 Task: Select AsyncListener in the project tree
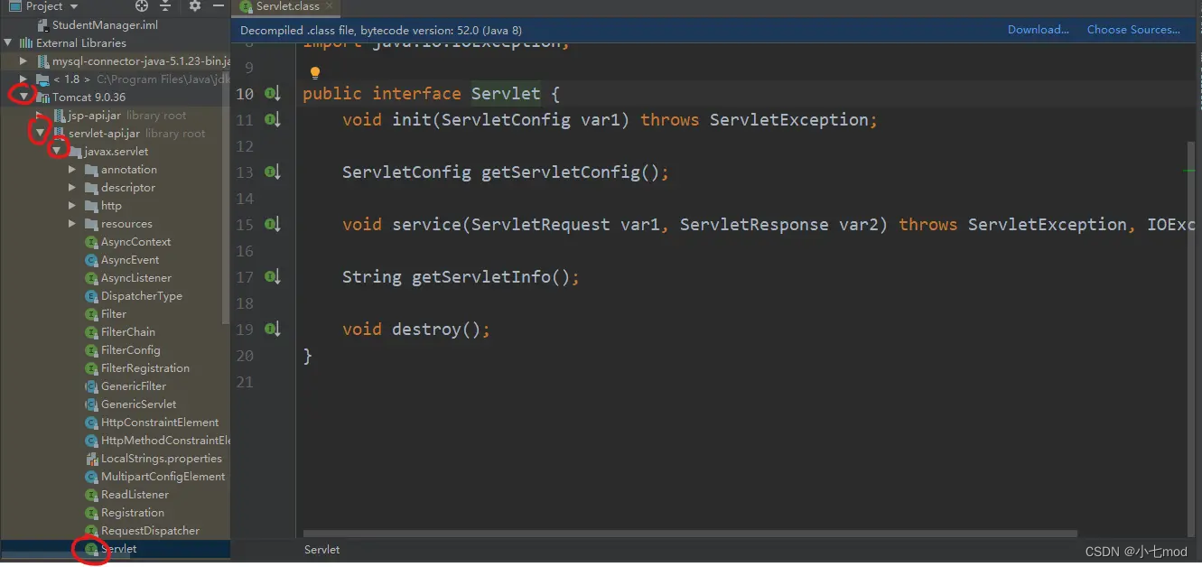point(116,278)
